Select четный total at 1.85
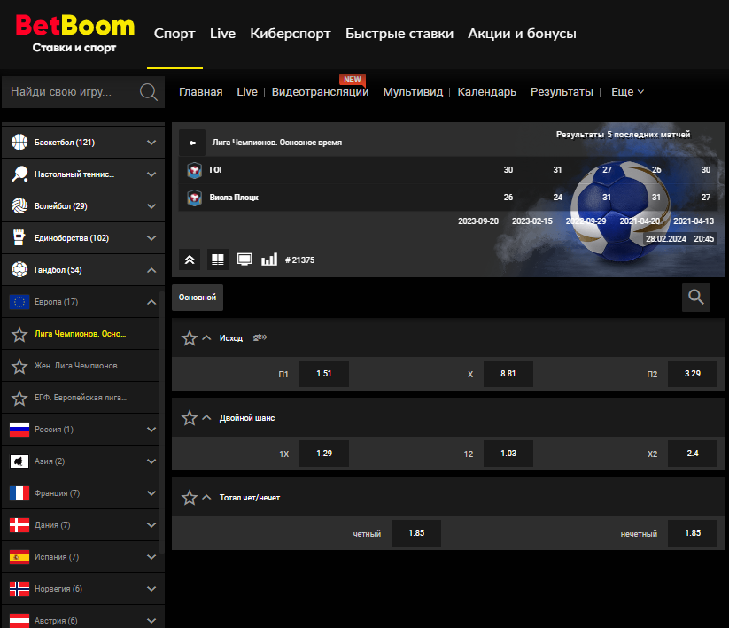Screen dimensions: 729x628 tap(416, 533)
